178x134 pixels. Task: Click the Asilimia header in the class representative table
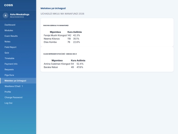(x=81, y=61)
